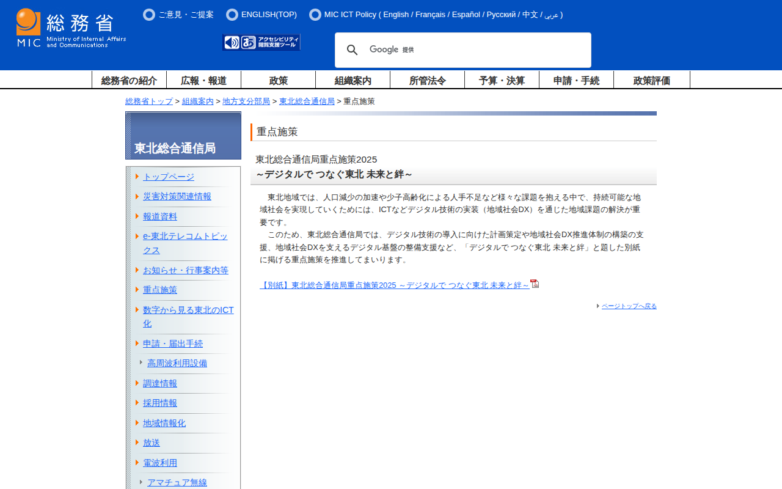Click the circle bullet beside MIC ICT Policy
This screenshot has height=489, width=782.
pos(315,15)
